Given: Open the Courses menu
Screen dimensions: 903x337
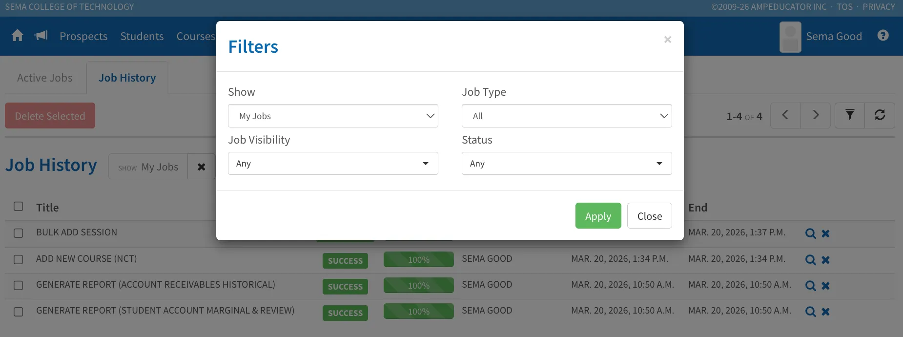Looking at the screenshot, I should coord(196,36).
